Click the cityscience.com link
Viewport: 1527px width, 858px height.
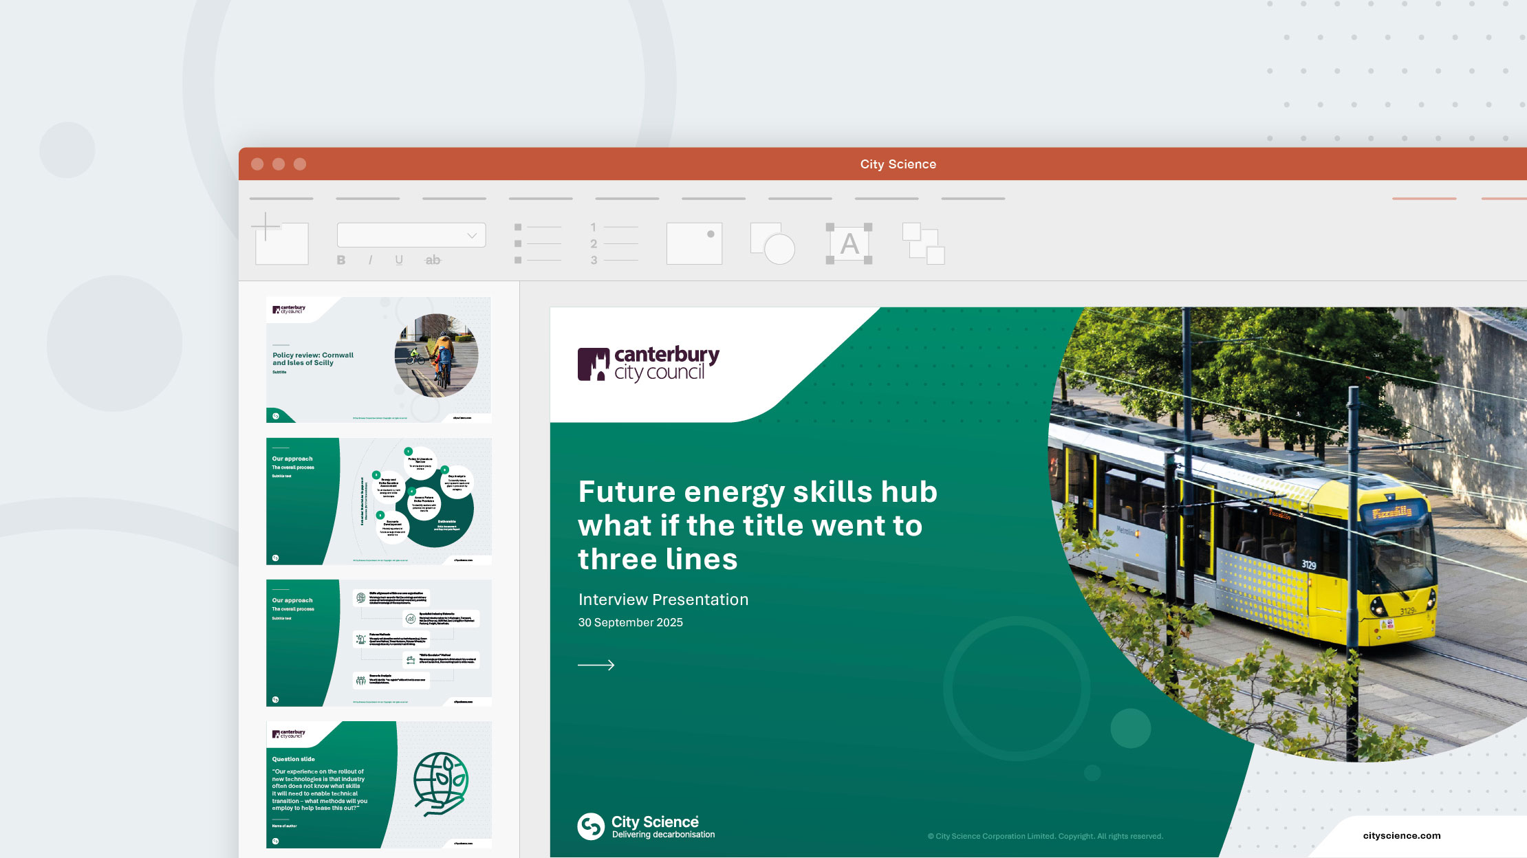click(1401, 835)
